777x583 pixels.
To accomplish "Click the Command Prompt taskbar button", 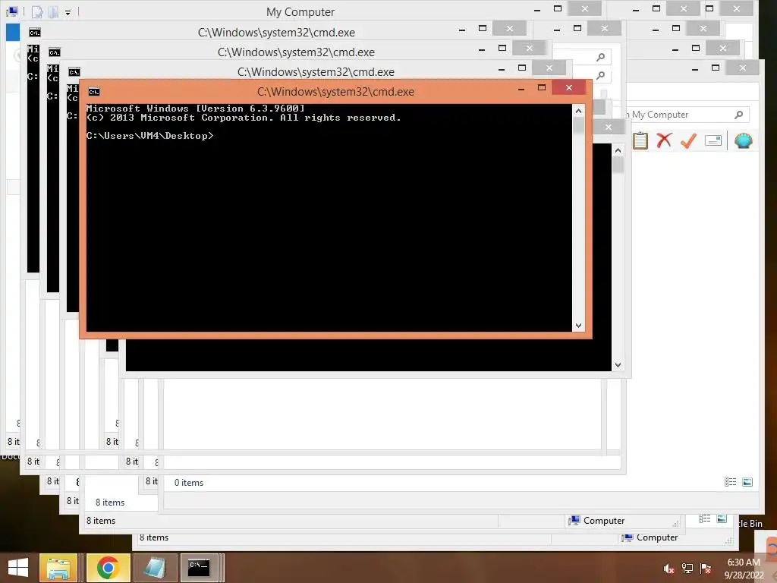I will click(200, 568).
